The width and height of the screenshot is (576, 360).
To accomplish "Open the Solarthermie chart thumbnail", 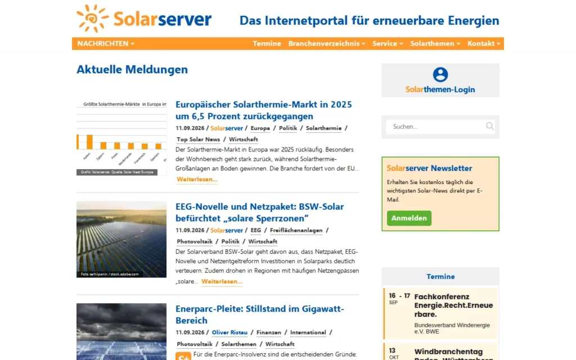I will [x=121, y=137].
